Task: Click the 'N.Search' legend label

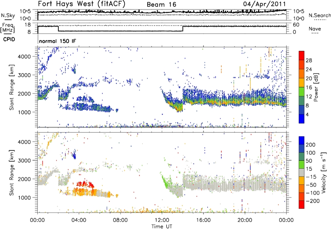Action: pos(319,15)
